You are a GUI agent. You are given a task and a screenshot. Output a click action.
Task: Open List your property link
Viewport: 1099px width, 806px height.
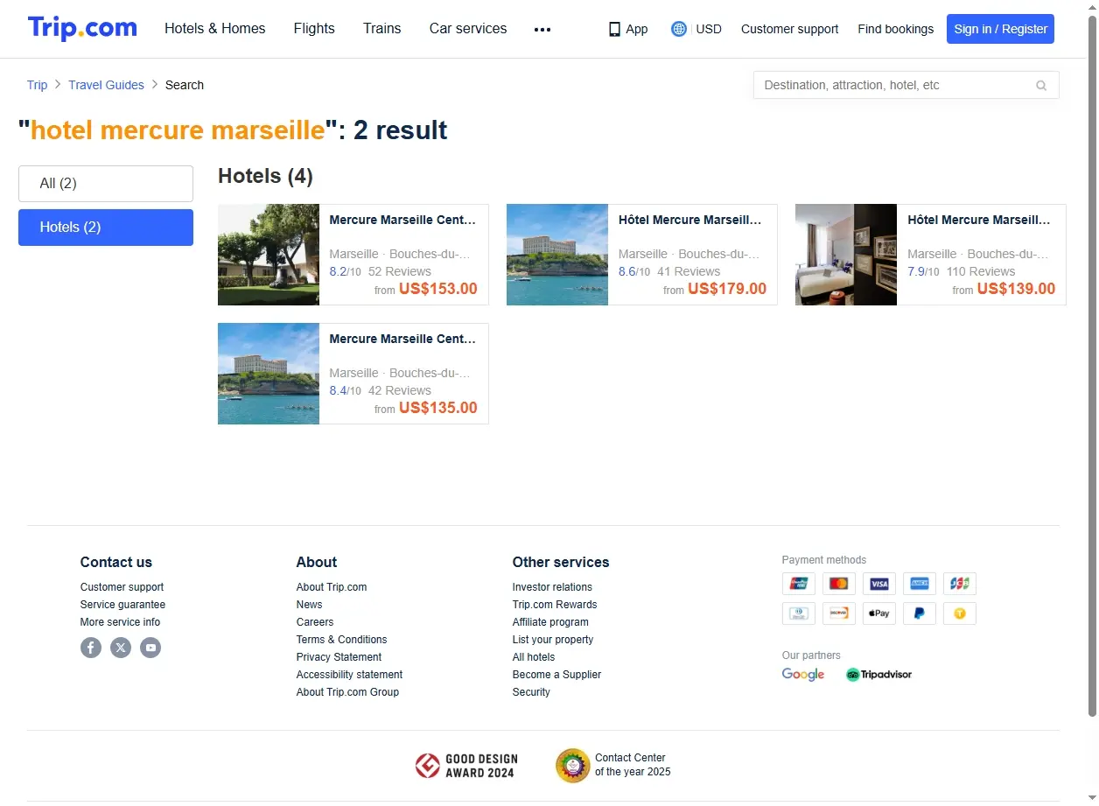553,640
